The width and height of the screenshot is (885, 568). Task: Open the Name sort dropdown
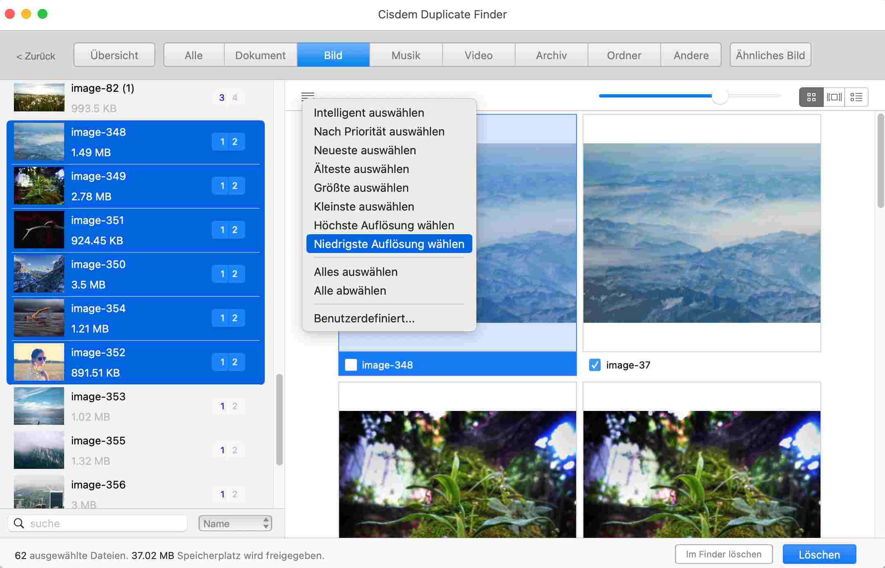pyautogui.click(x=235, y=523)
